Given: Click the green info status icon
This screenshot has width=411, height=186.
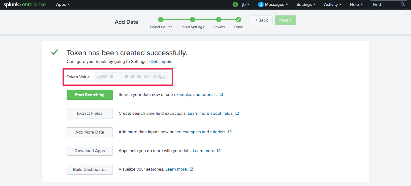Looking at the screenshot, I should pos(235,5).
